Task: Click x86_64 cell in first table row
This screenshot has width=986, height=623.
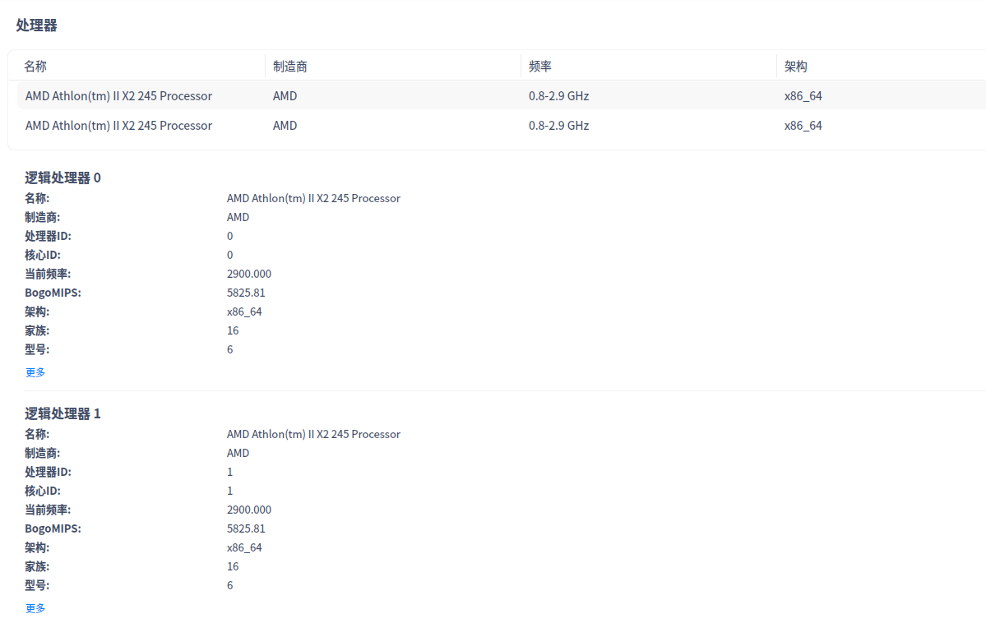Action: point(803,95)
